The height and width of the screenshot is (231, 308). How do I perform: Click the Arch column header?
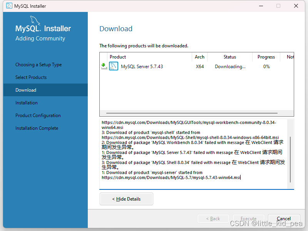(199, 57)
